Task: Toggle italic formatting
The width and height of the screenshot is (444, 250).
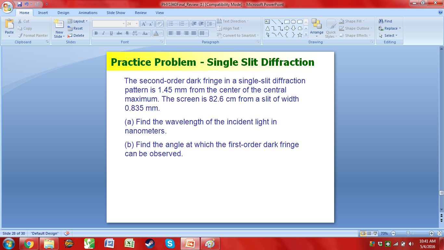Action: (103, 33)
